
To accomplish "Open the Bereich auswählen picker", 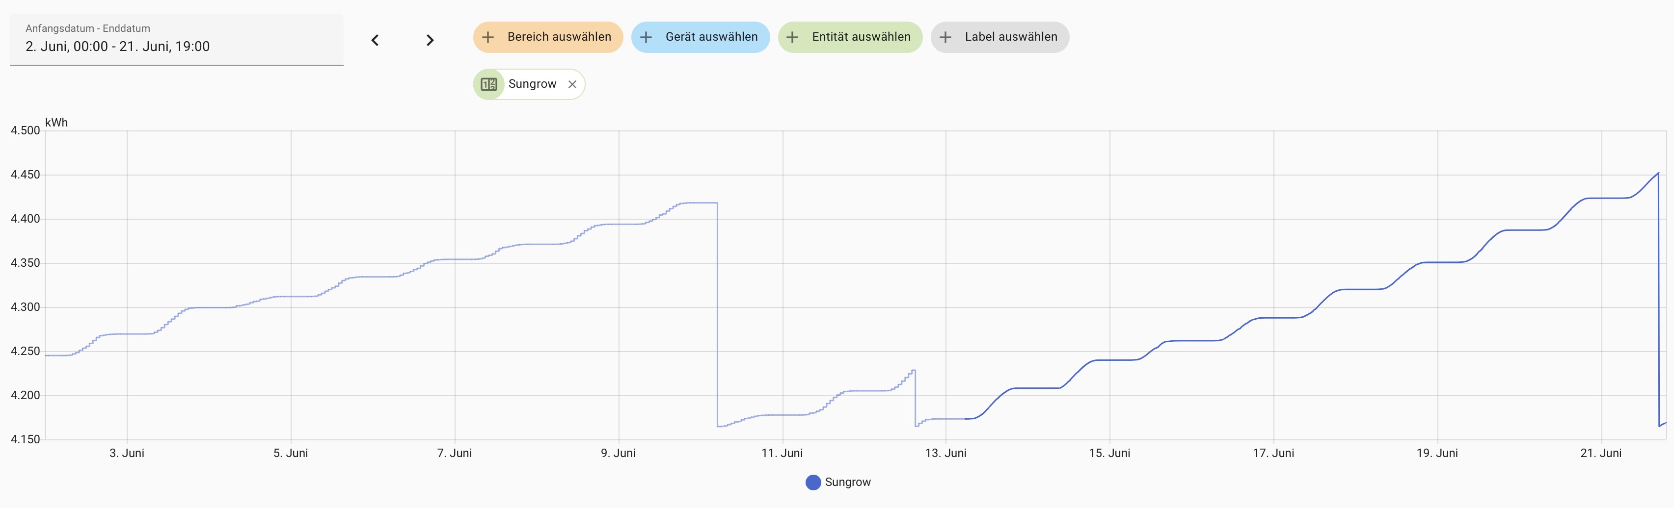I will coord(559,37).
